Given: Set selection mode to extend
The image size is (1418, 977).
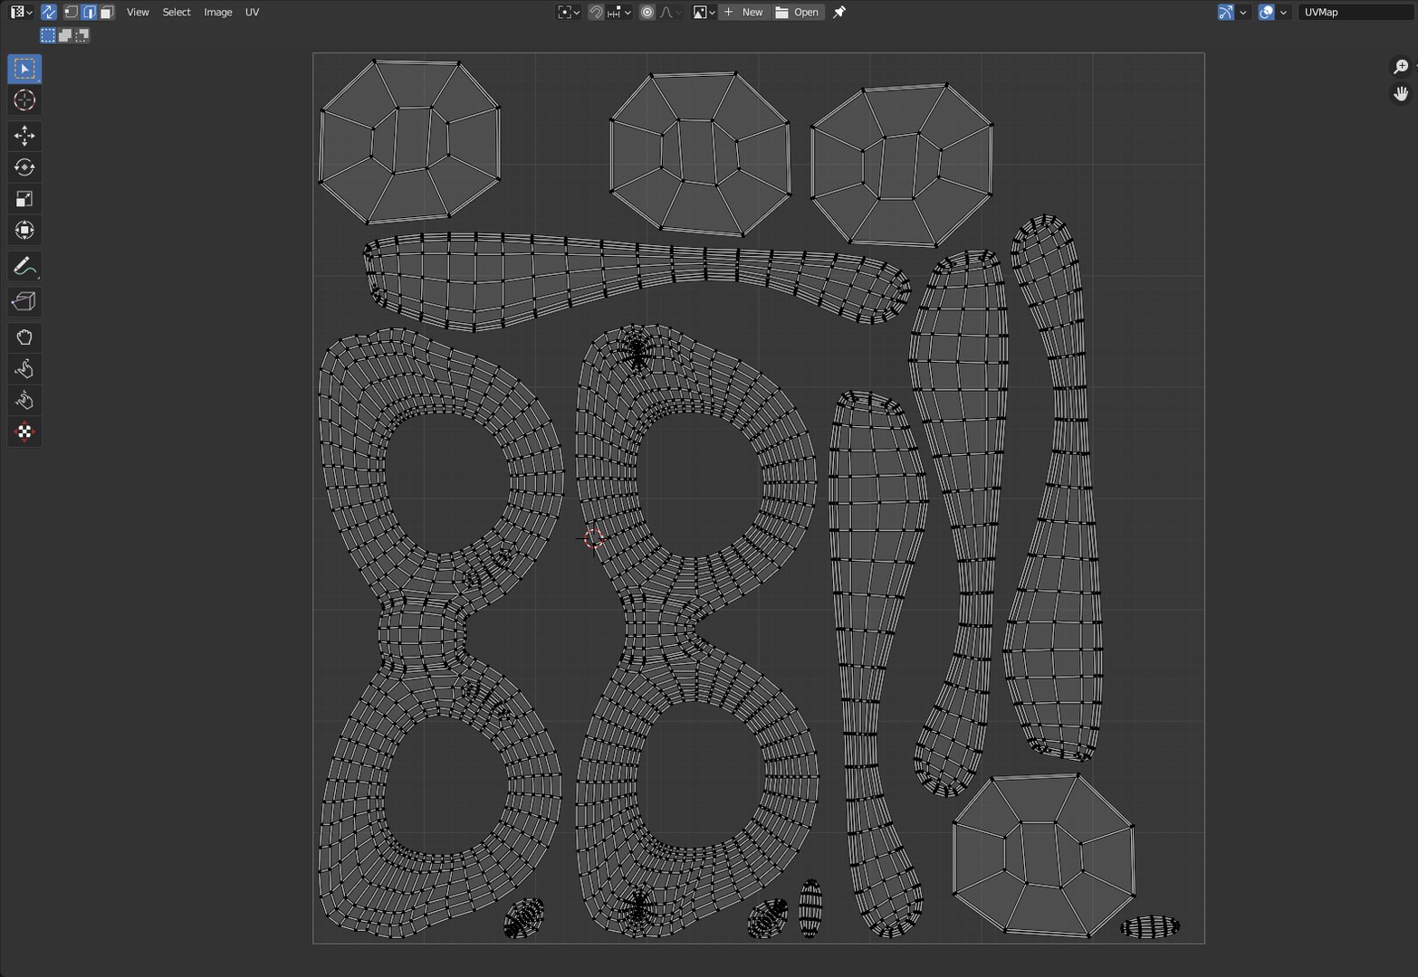Looking at the screenshot, I should pyautogui.click(x=65, y=35).
